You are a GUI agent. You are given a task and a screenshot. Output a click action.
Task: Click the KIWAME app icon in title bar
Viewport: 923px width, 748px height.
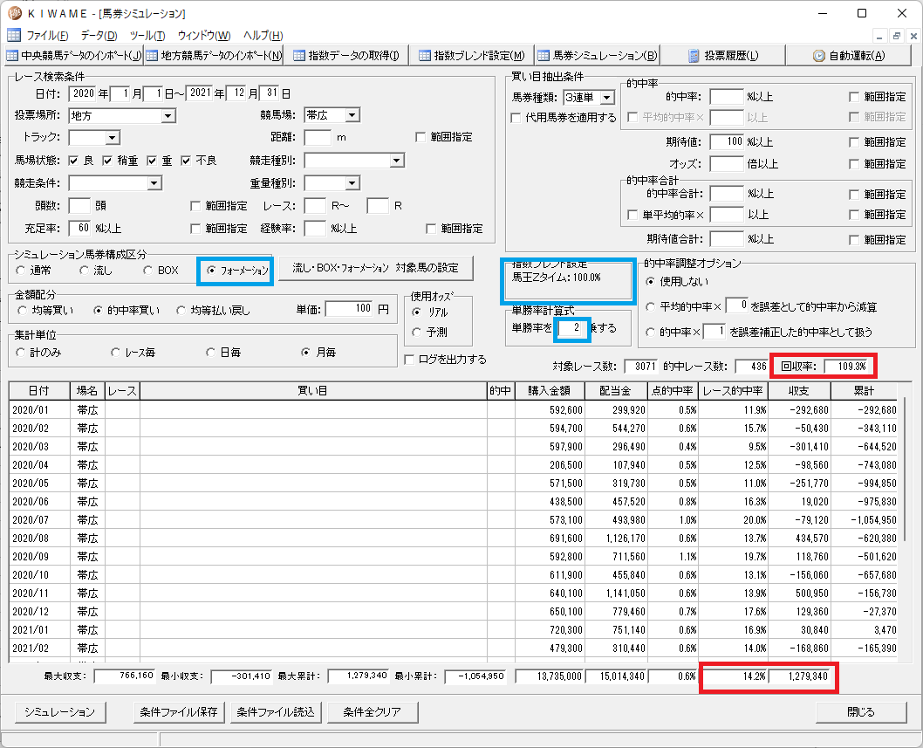(14, 13)
